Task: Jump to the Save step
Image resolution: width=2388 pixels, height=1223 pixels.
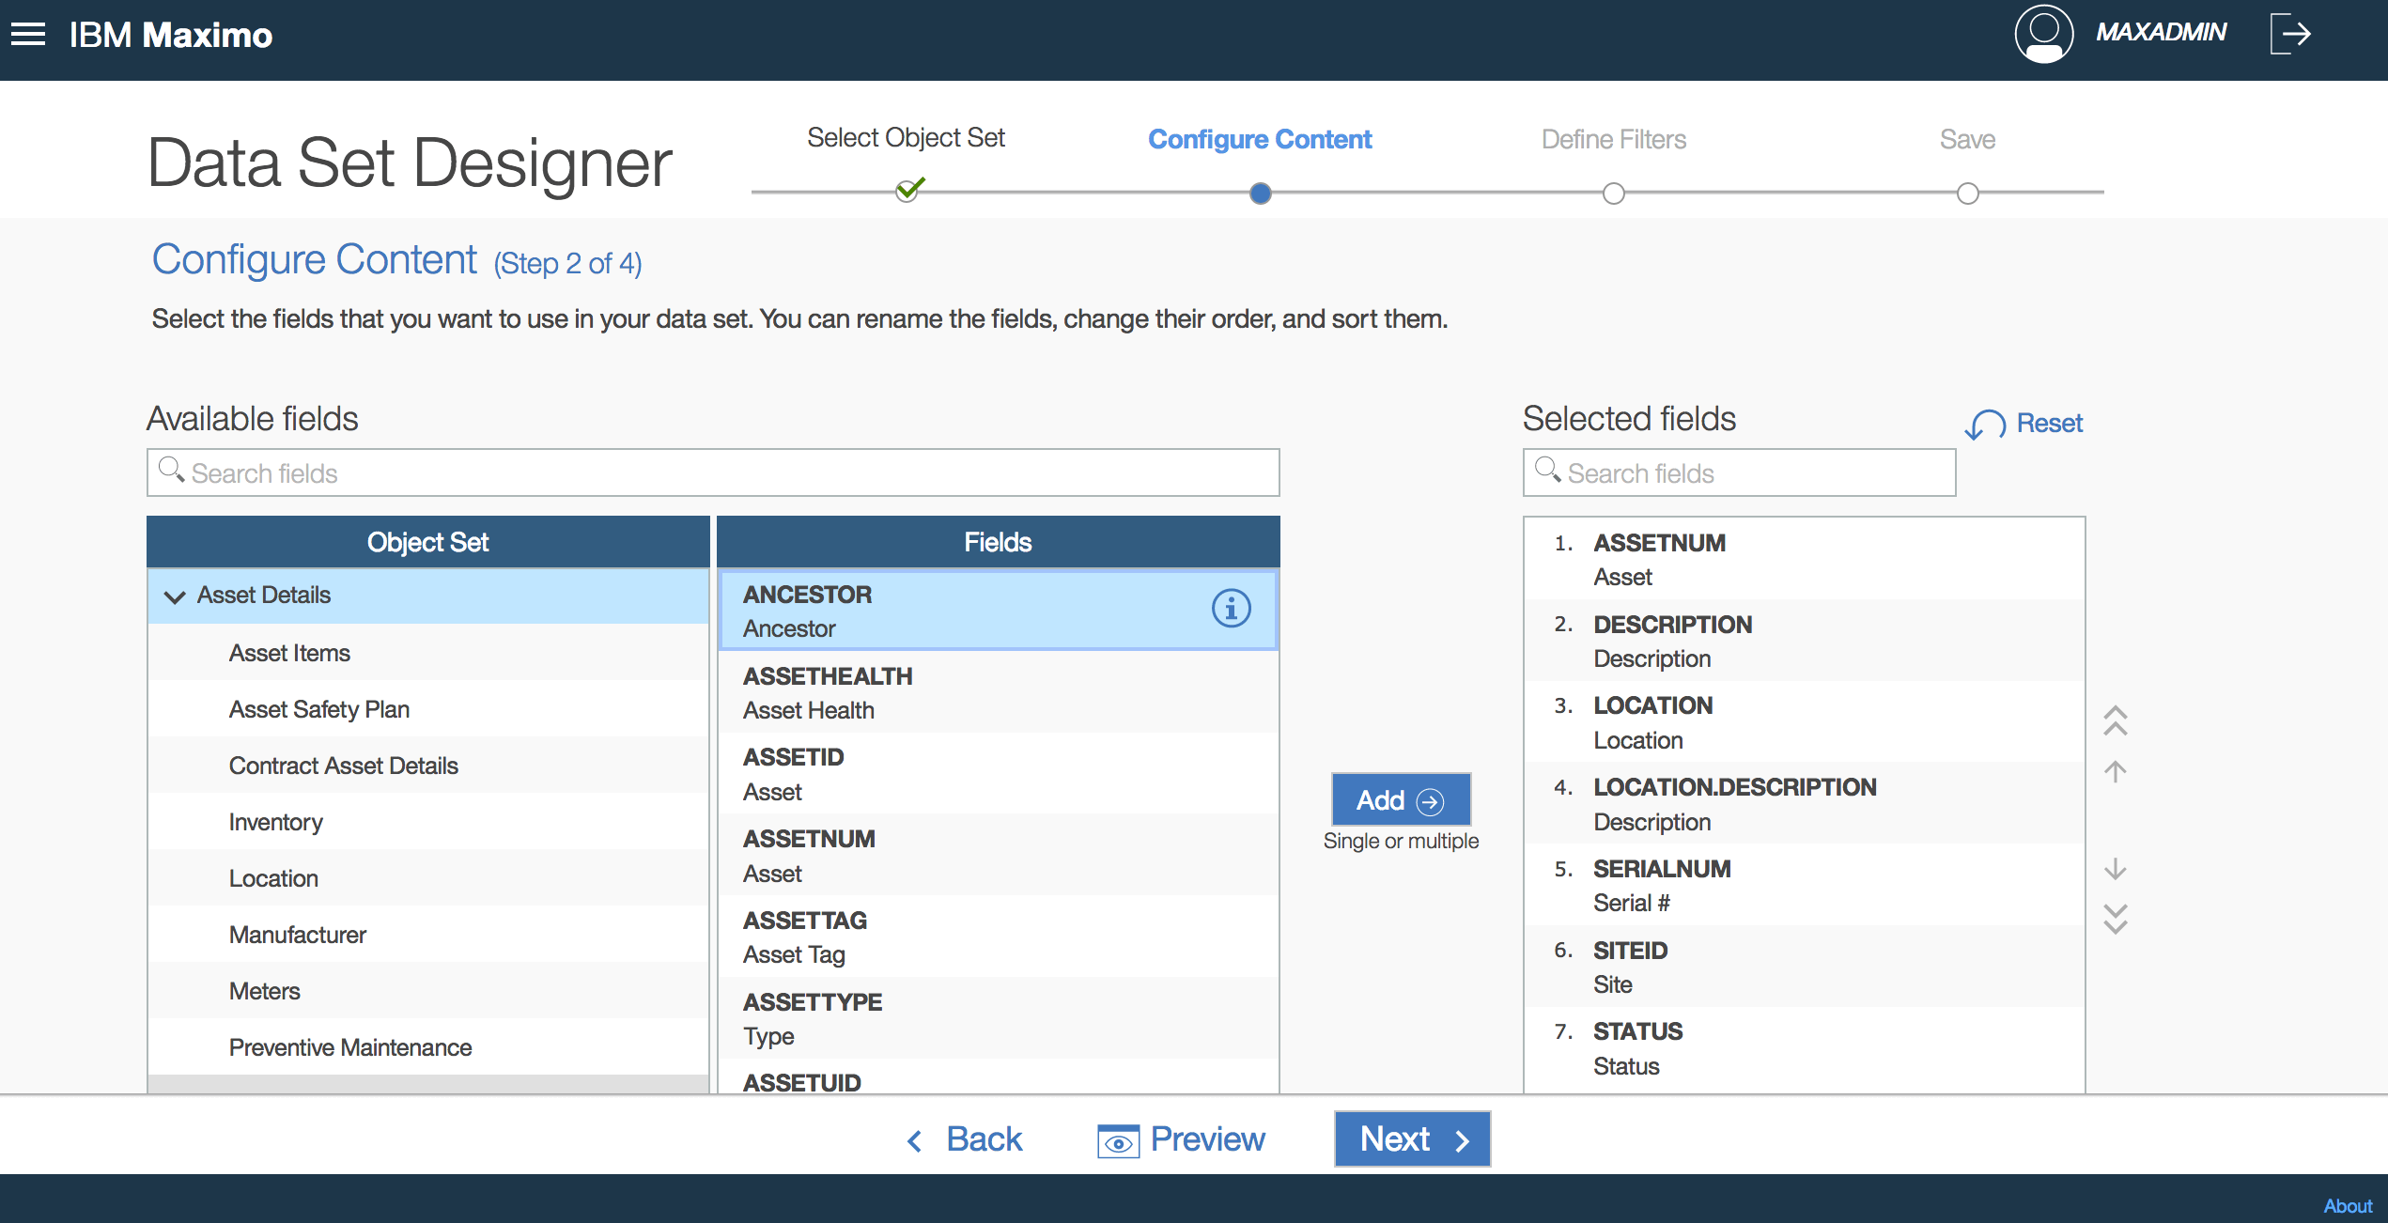Action: 1967,139
